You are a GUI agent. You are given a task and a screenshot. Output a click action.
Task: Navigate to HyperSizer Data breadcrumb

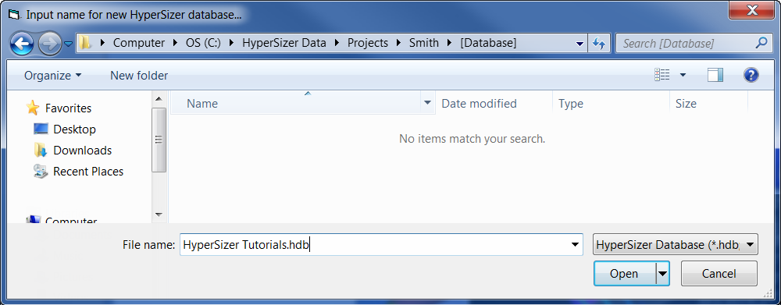[284, 43]
